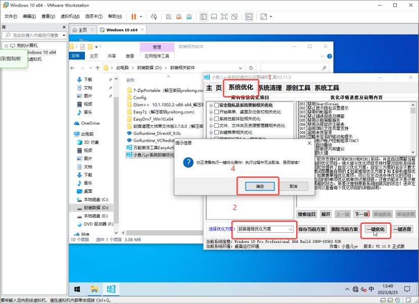
Task: Click 删除当前方案 button
Action: pos(345,229)
